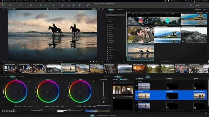Select the black-and-white cliff thumbnail in the library

click(194, 35)
